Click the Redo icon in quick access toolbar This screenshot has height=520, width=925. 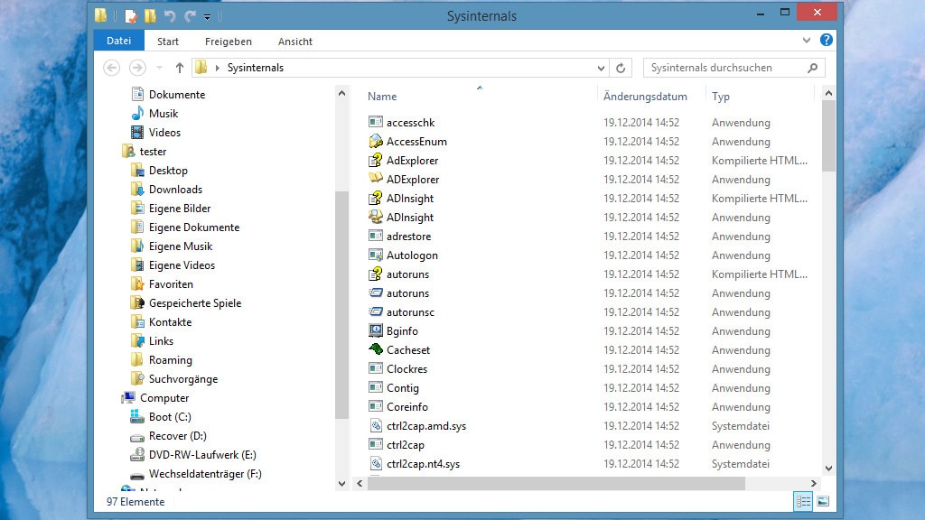pyautogui.click(x=190, y=16)
